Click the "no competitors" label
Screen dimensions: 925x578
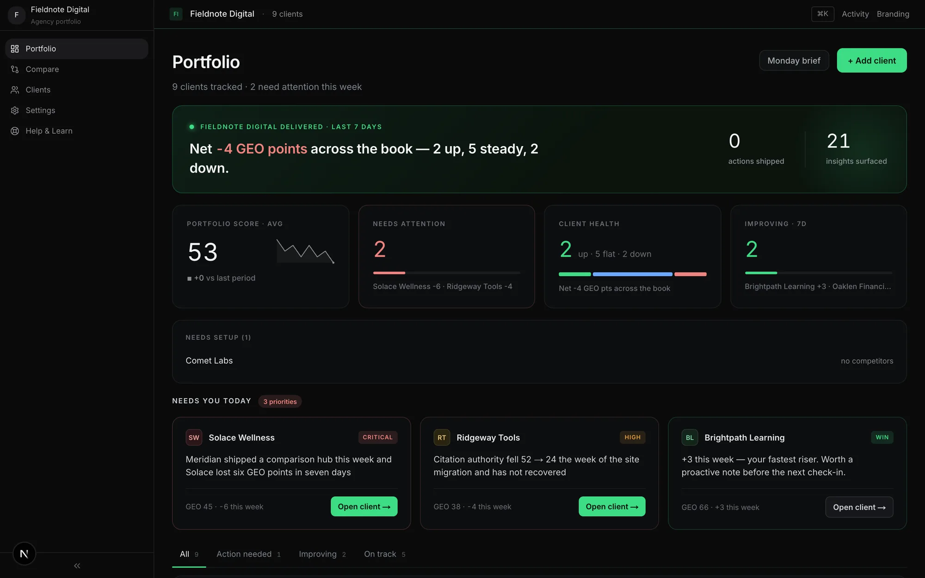(867, 361)
